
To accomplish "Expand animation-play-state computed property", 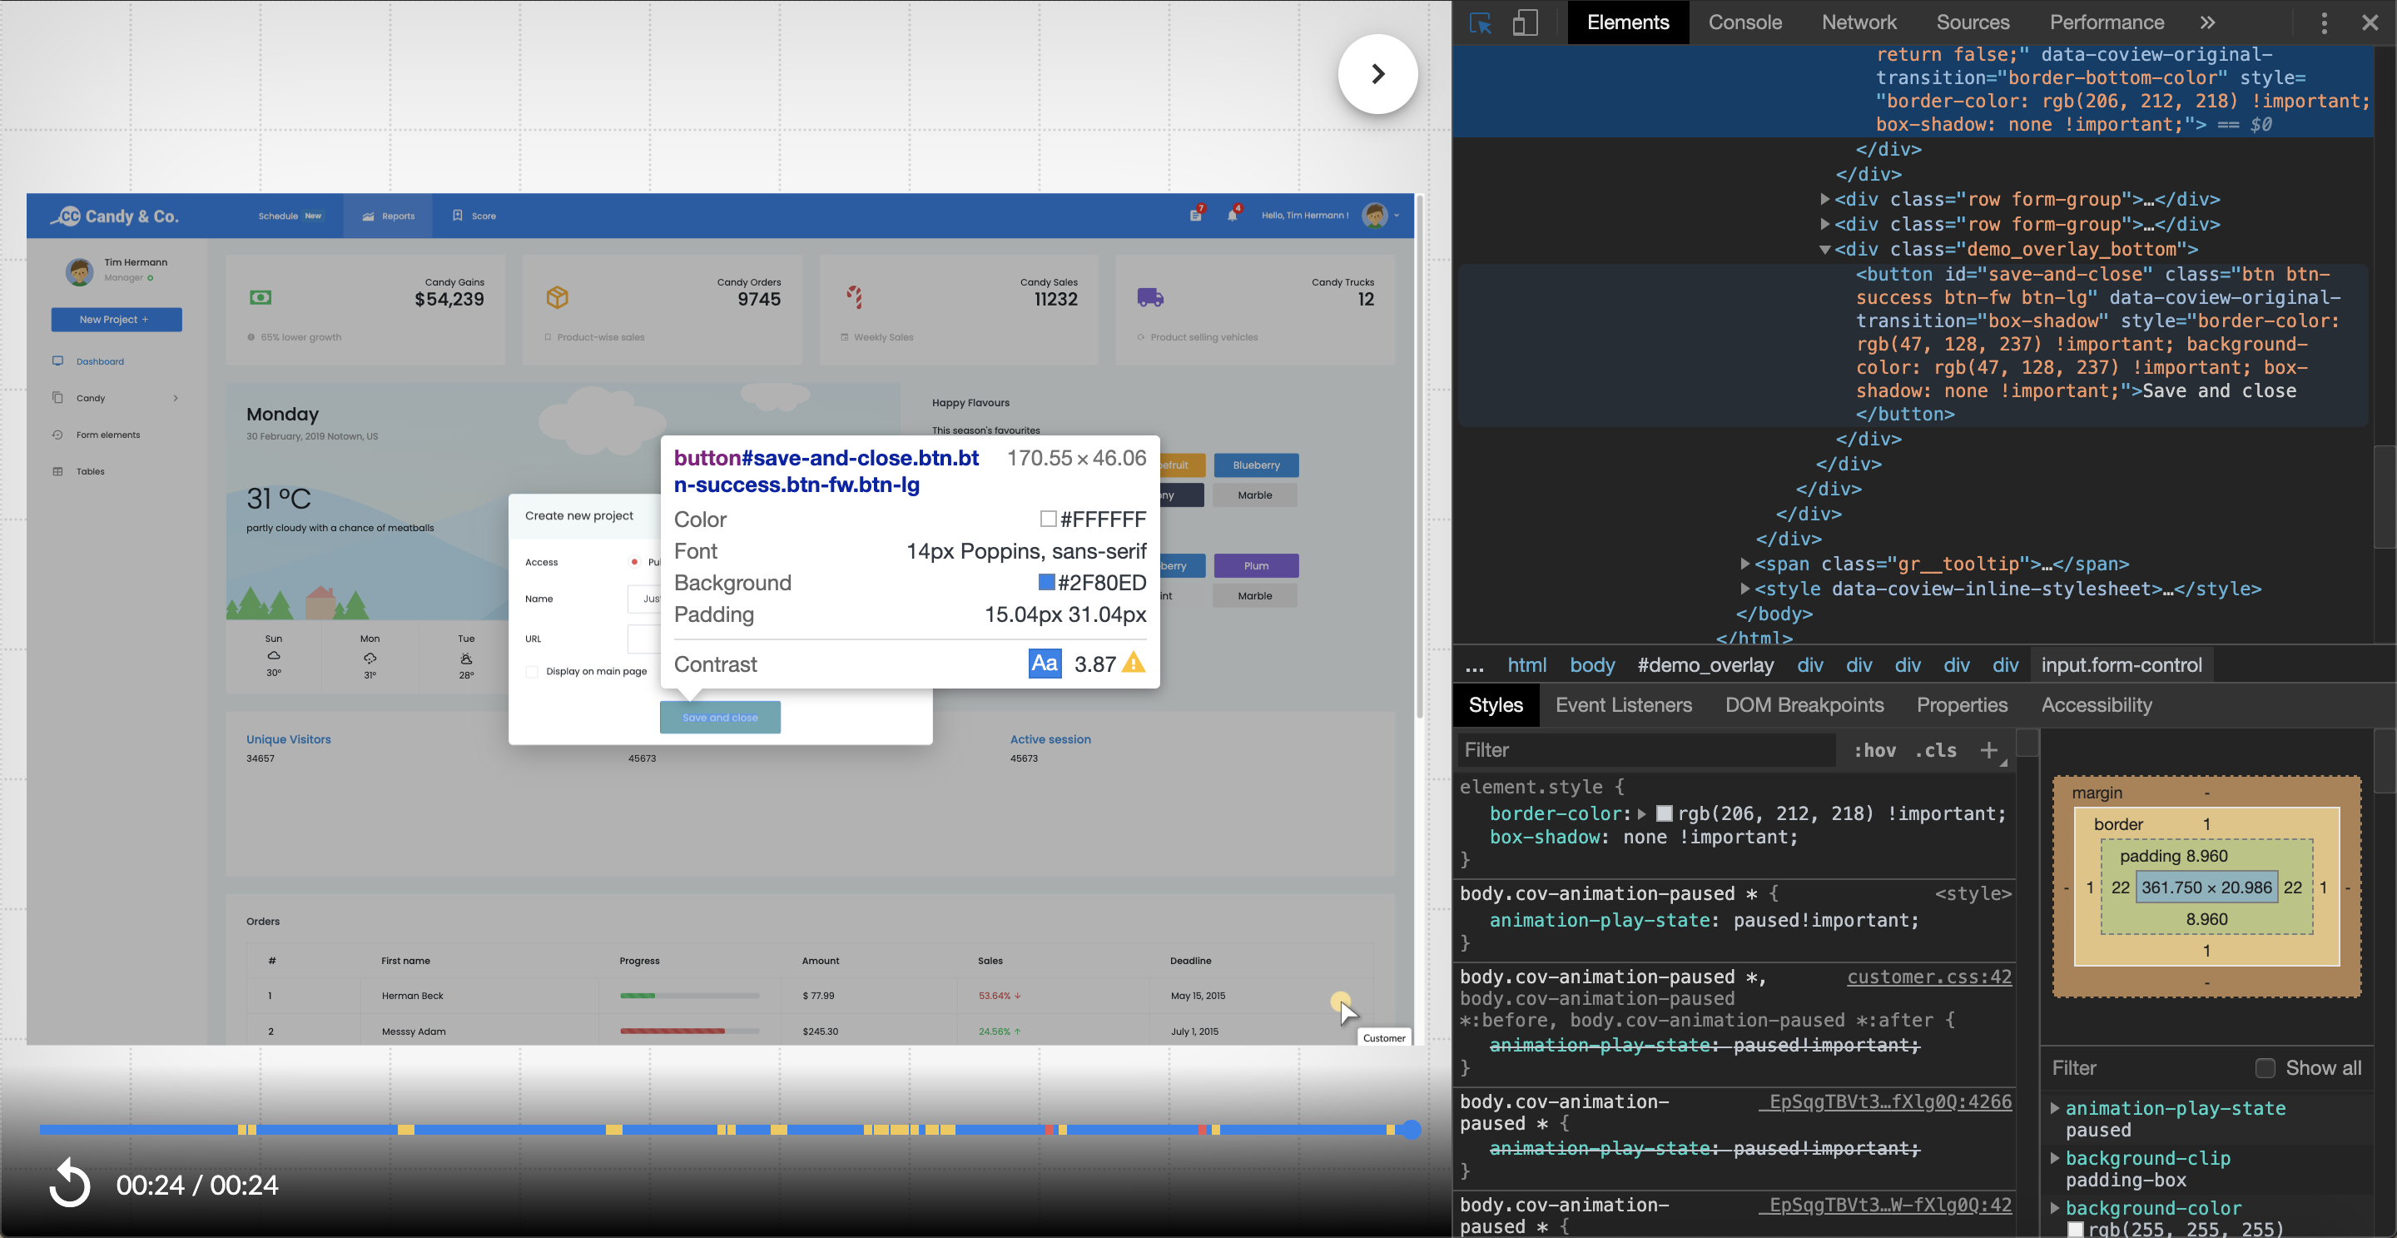I will click(2055, 1107).
